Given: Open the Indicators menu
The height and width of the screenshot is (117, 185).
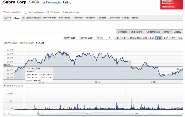Looking at the screenshot, I should click(136, 32).
